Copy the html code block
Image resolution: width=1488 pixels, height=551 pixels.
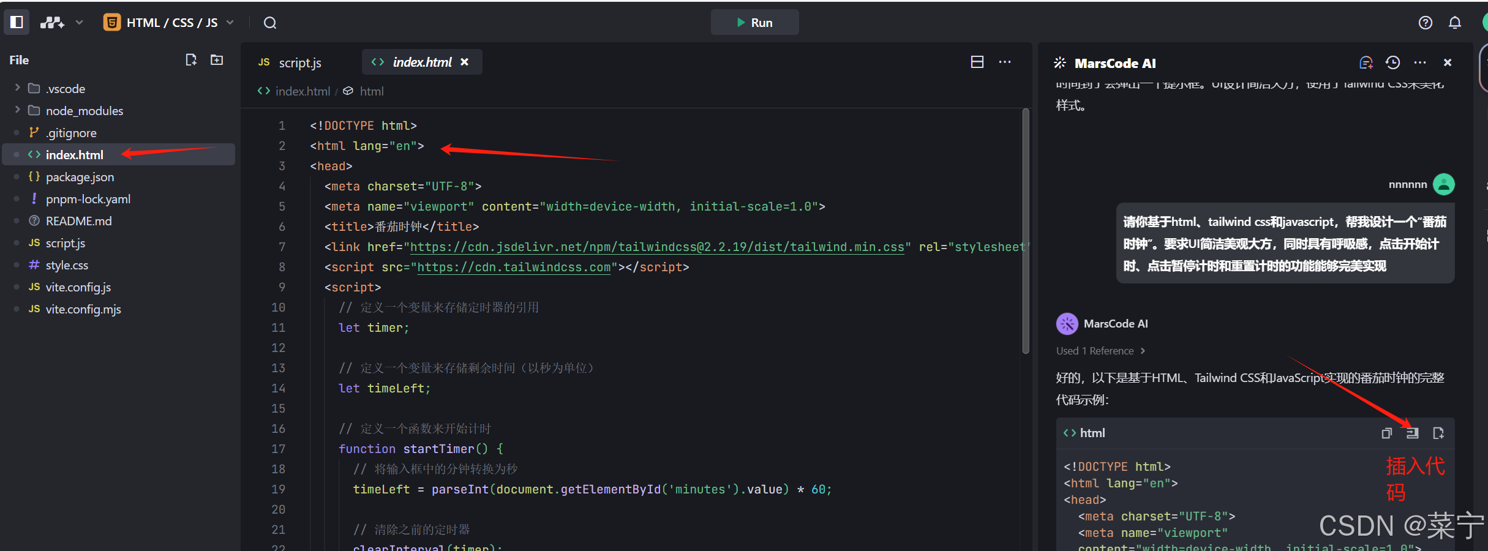[x=1386, y=433]
